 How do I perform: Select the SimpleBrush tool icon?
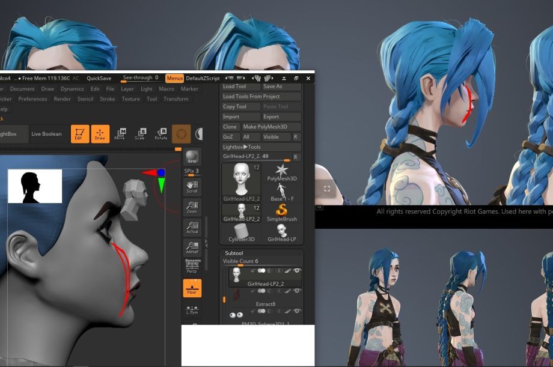tap(282, 213)
